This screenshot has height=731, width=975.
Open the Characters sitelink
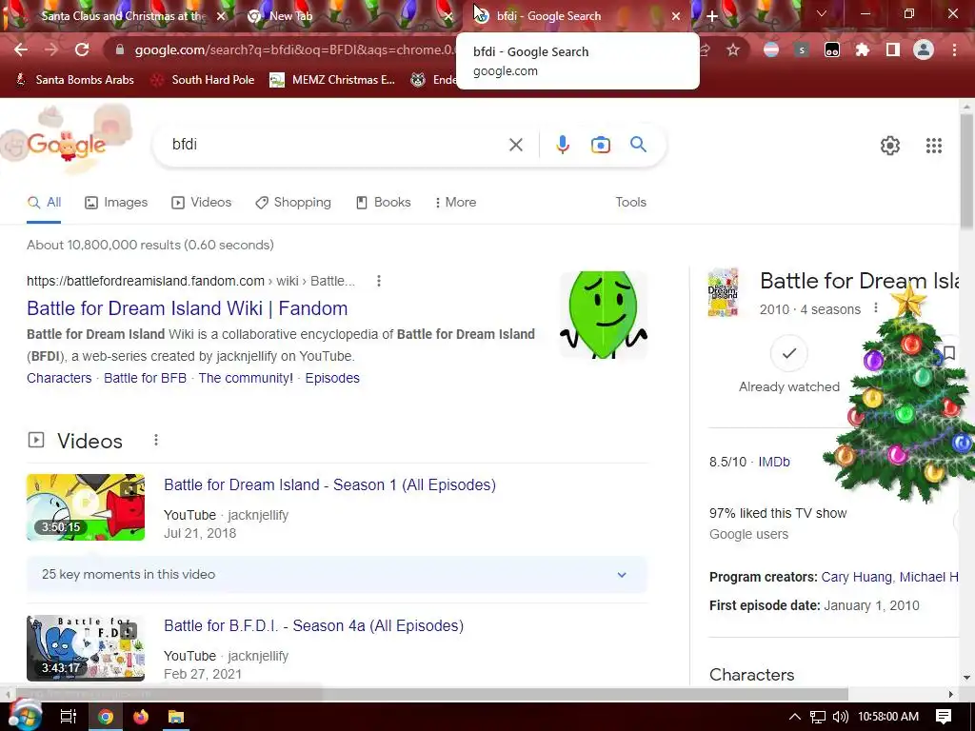[x=59, y=378]
